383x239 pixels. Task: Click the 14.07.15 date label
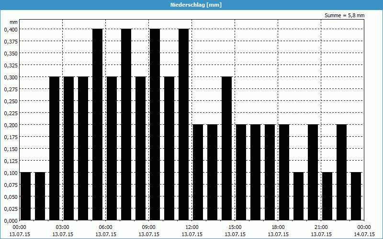coord(363,234)
